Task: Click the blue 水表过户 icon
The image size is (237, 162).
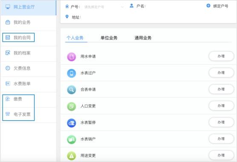Action: (x=71, y=73)
